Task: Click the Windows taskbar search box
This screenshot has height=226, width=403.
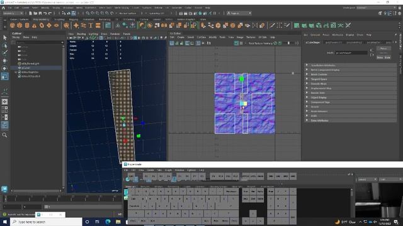Action: coord(46,222)
